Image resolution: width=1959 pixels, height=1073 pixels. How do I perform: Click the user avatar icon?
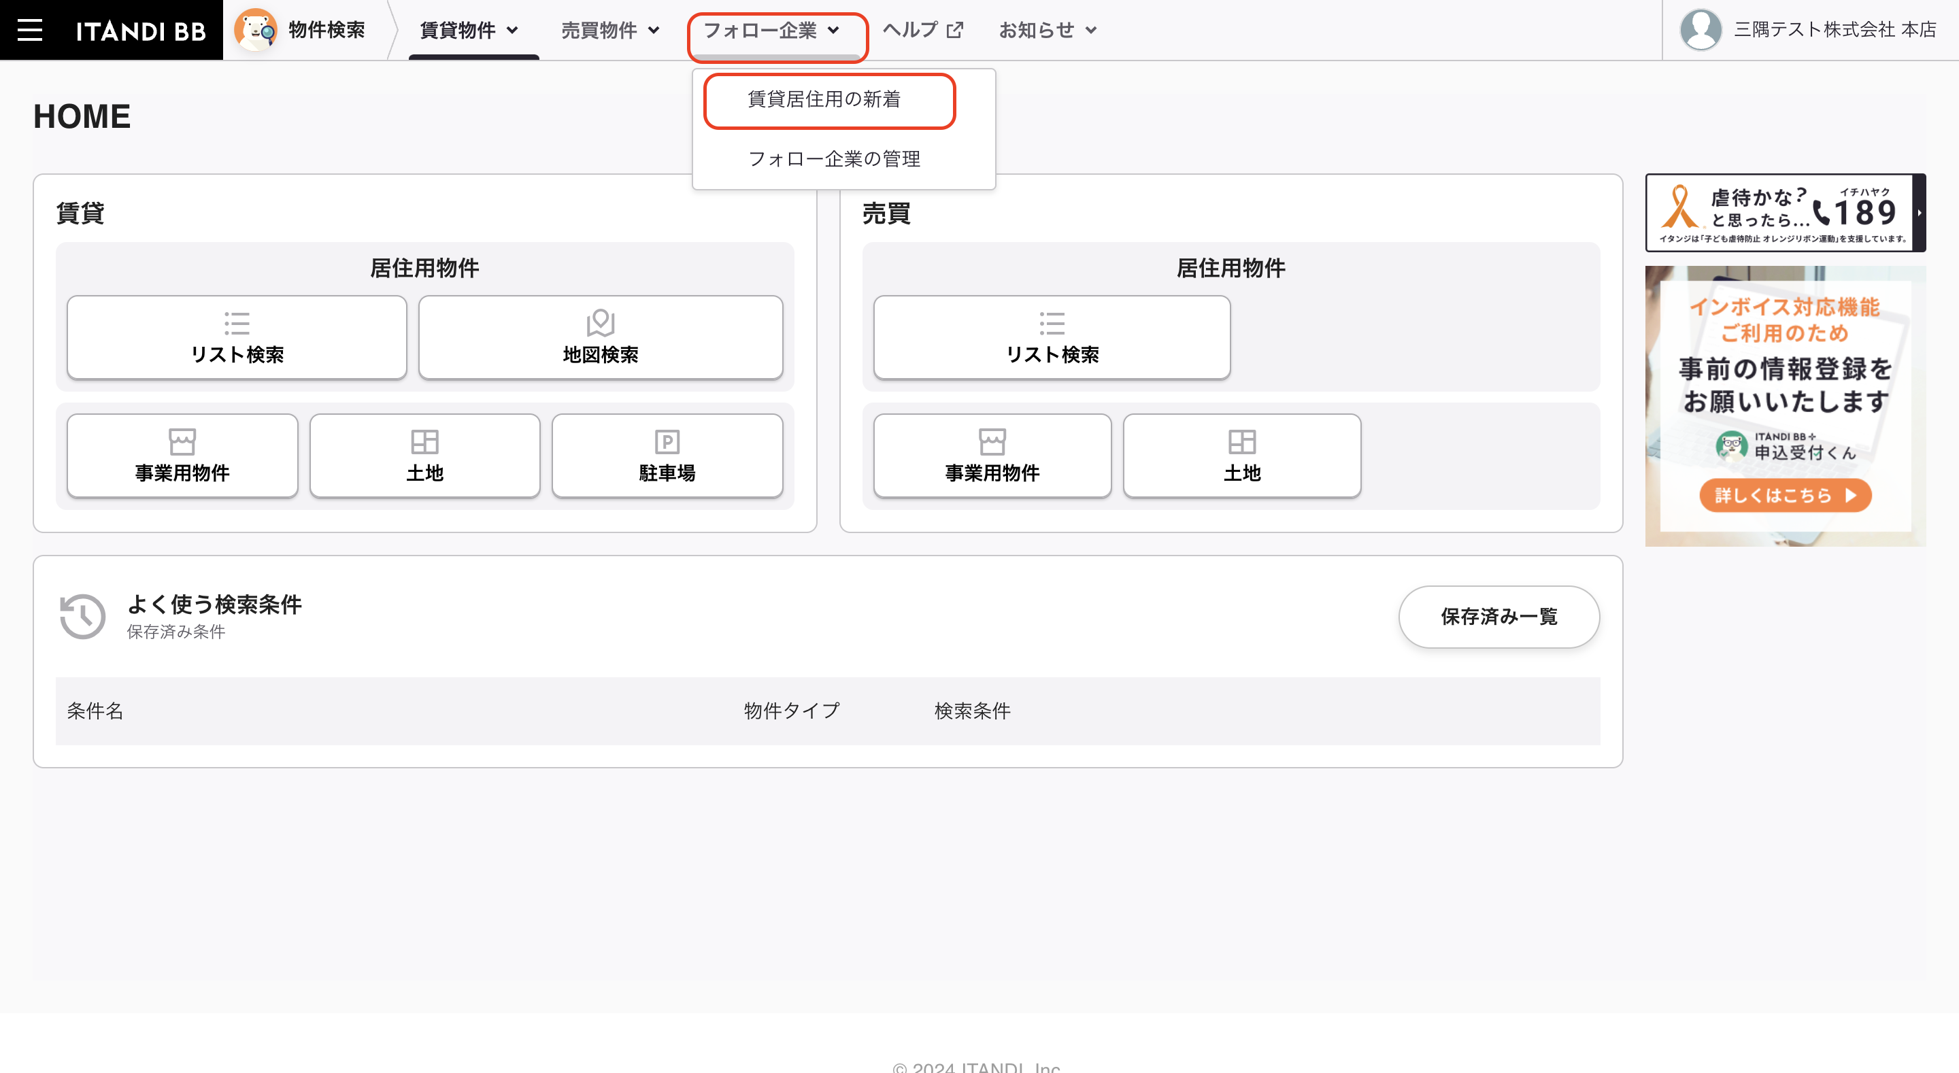[1701, 30]
